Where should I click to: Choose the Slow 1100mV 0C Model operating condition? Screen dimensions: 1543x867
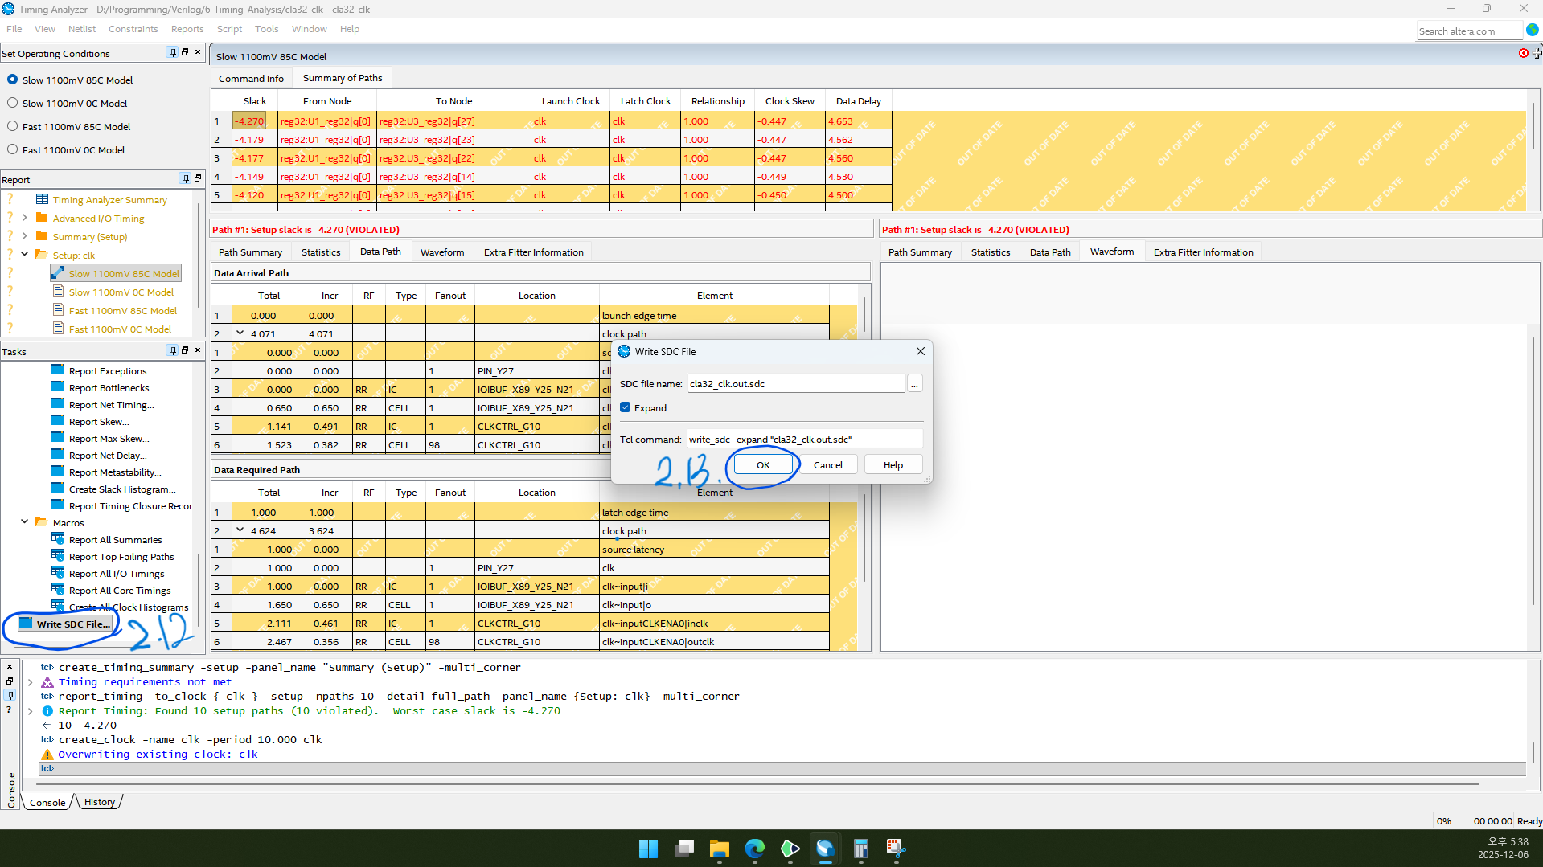click(12, 103)
